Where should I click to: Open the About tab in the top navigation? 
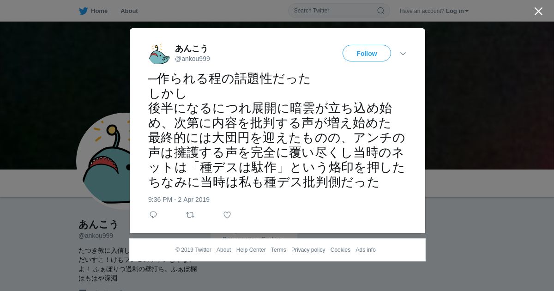[129, 11]
